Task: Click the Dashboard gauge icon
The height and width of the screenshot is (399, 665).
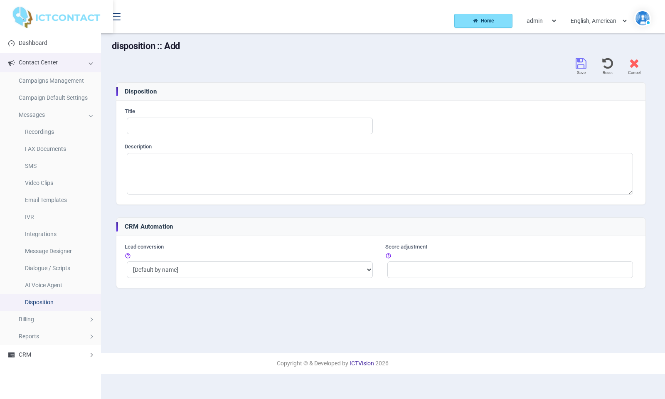Action: point(11,43)
